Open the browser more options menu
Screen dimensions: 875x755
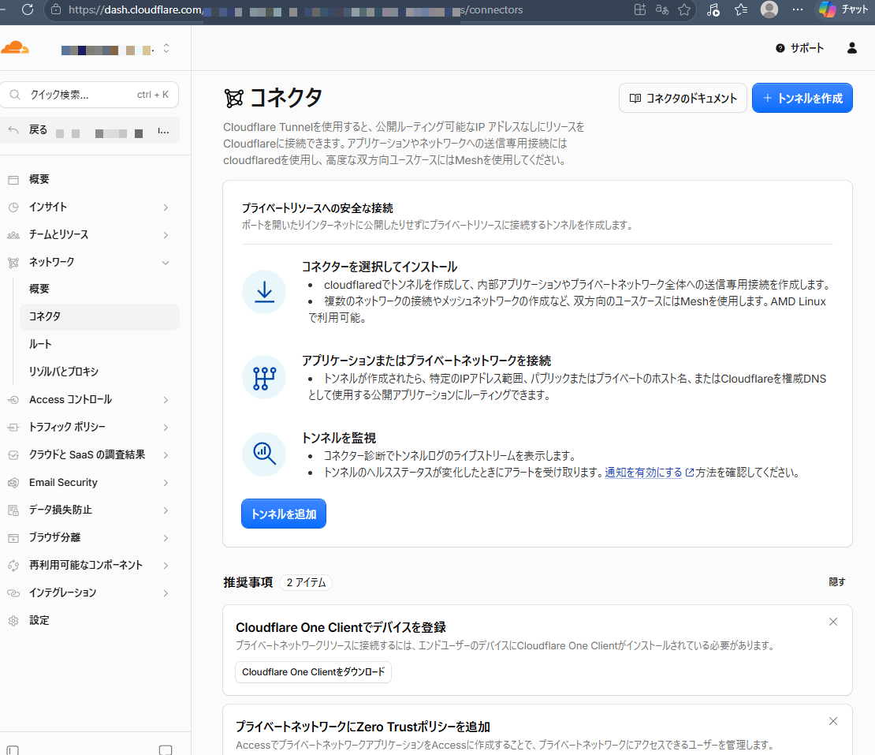pyautogui.click(x=798, y=9)
